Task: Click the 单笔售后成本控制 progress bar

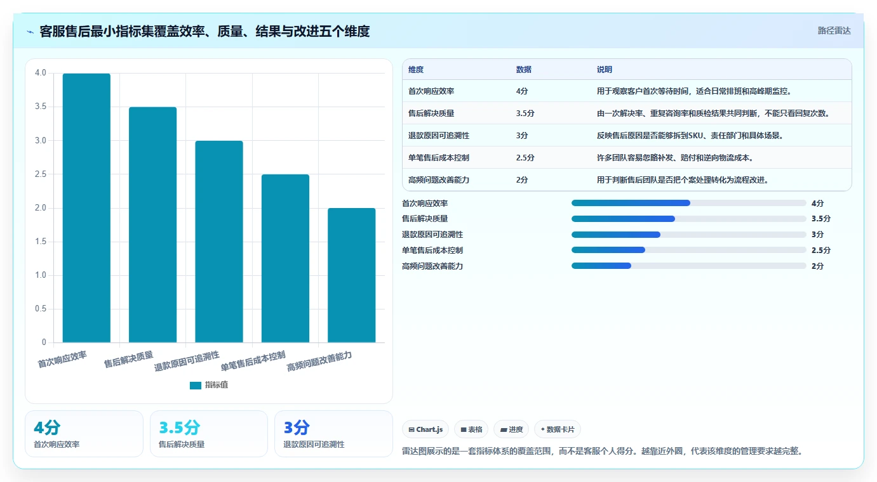Action: pos(689,250)
